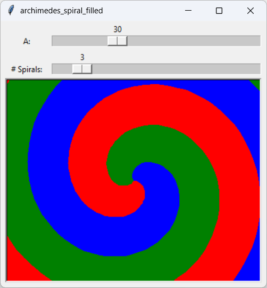Click the value '30' above the A slider
Viewport: 267px width, 288px height.
pos(118,29)
